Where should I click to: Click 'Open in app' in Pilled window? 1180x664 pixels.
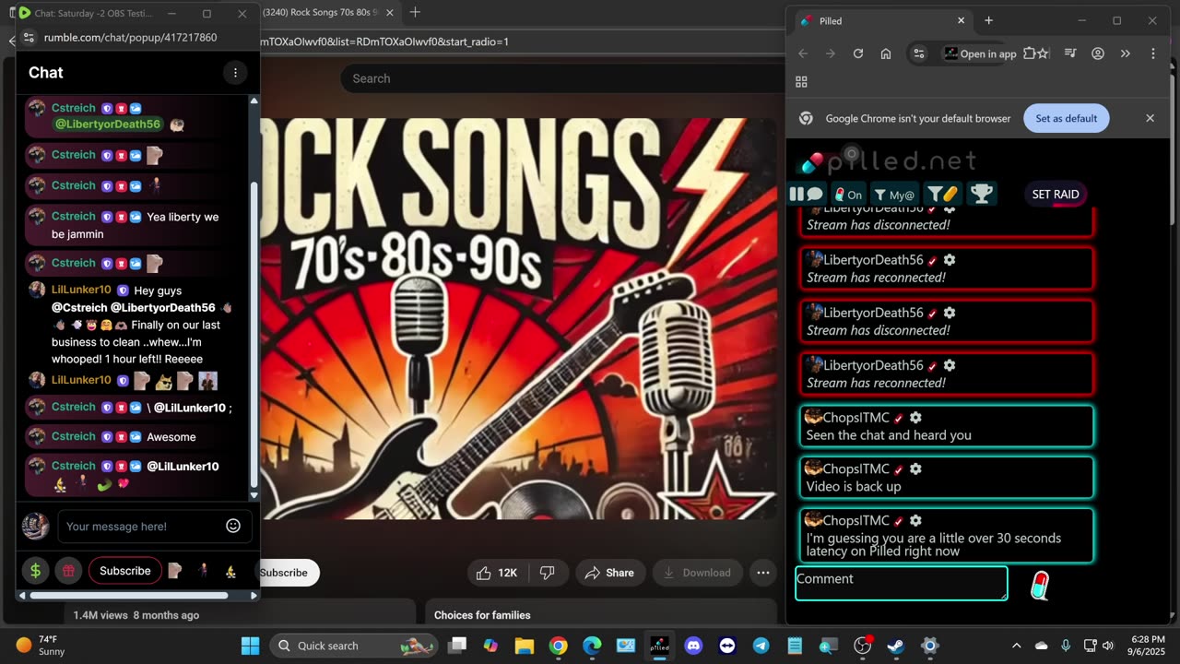click(980, 53)
